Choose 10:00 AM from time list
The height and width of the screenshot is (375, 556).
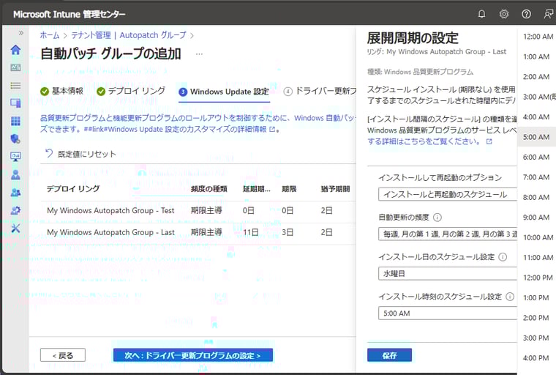pos(537,237)
